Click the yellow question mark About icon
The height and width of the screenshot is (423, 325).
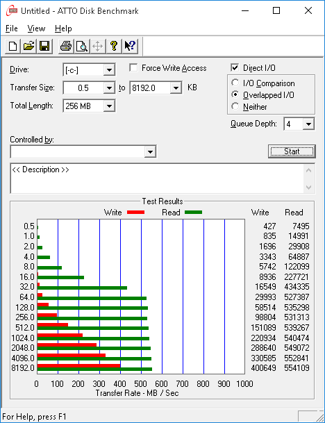pos(114,46)
